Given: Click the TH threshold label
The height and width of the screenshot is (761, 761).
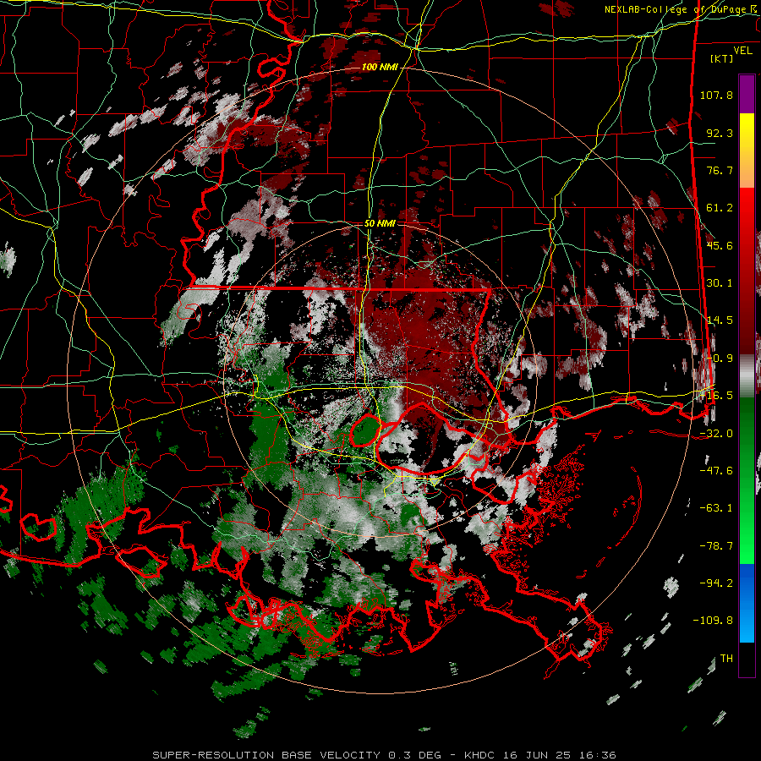Looking at the screenshot, I should pyautogui.click(x=726, y=659).
